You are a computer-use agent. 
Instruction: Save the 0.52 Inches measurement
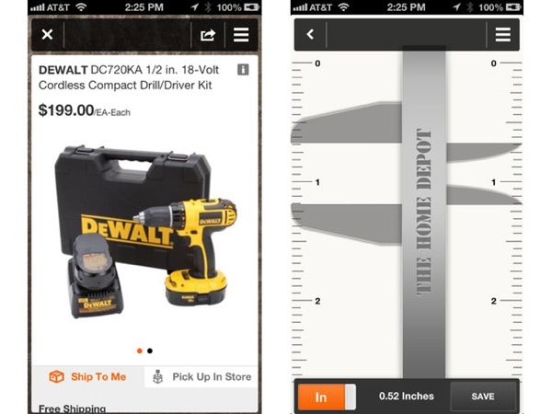tap(483, 397)
